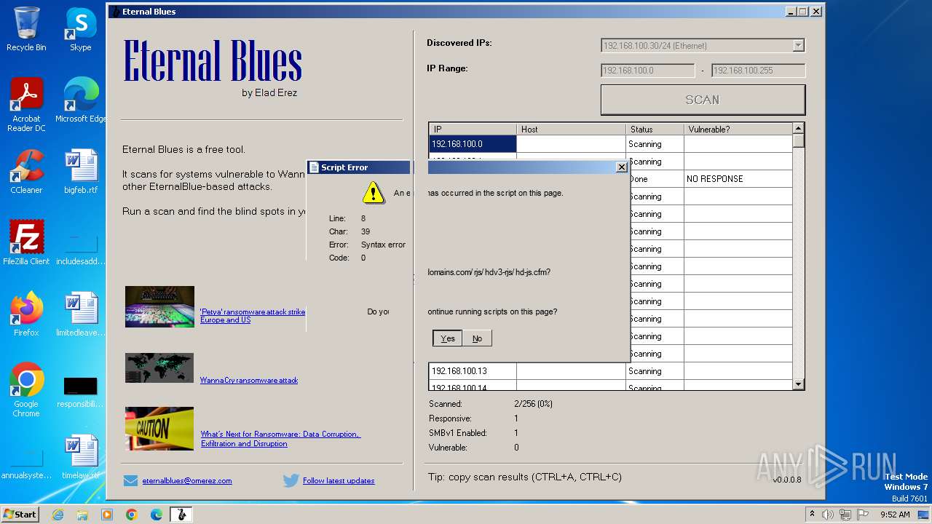Viewport: 932px width, 524px height.
Task: Open Windows Media Player taskbar icon
Action: click(107, 515)
